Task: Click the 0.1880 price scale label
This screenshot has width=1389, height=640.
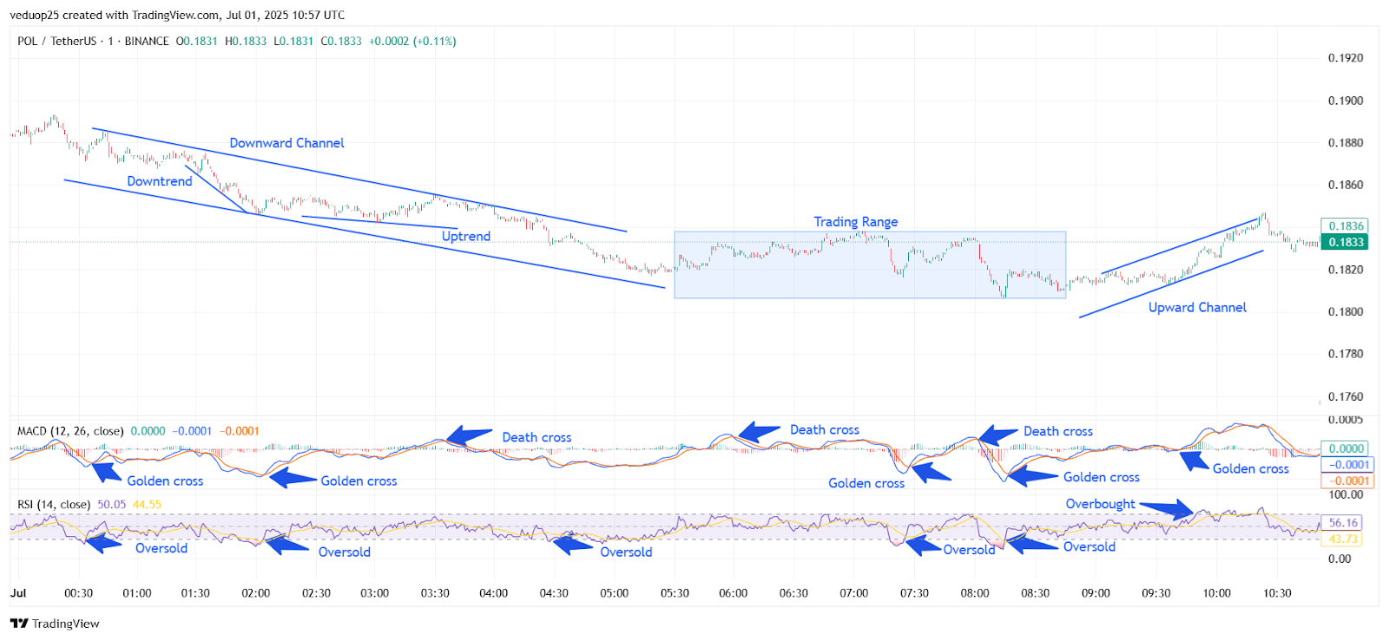Action: (x=1346, y=143)
